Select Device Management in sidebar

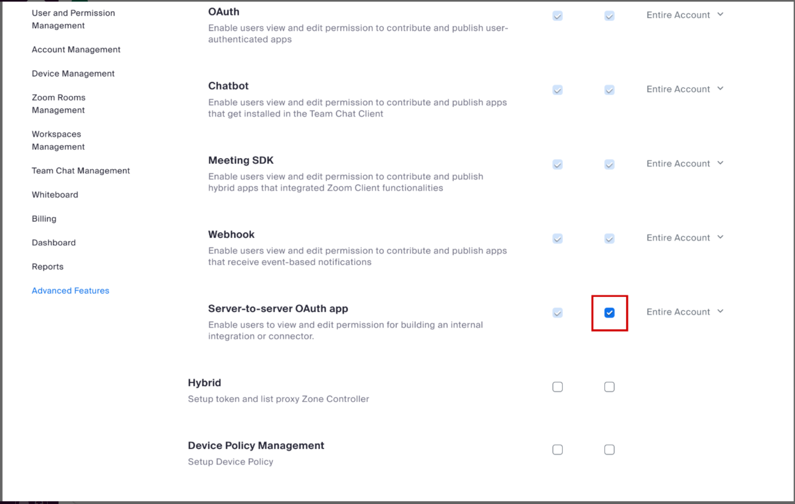coord(73,74)
